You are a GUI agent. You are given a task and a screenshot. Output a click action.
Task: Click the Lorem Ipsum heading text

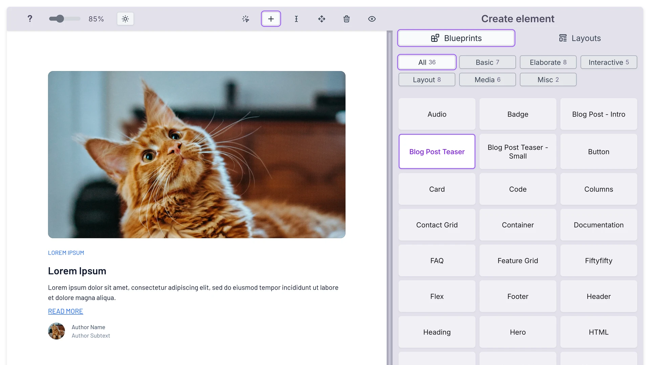click(x=77, y=271)
